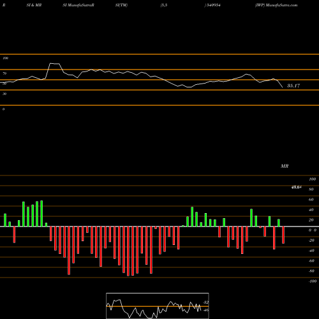
Task: Click the 35.17 RSI value label
Action: click(x=293, y=85)
